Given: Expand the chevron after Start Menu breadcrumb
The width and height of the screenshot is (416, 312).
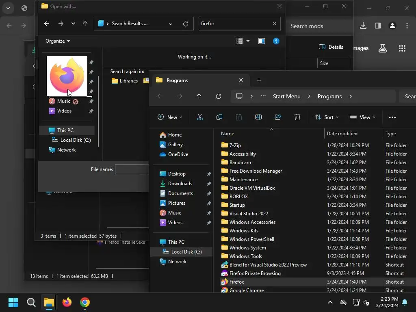Looking at the screenshot, I should pyautogui.click(x=309, y=96).
